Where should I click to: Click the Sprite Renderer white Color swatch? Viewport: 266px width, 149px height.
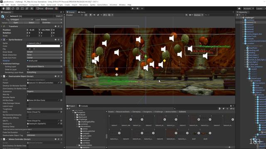click(43, 46)
